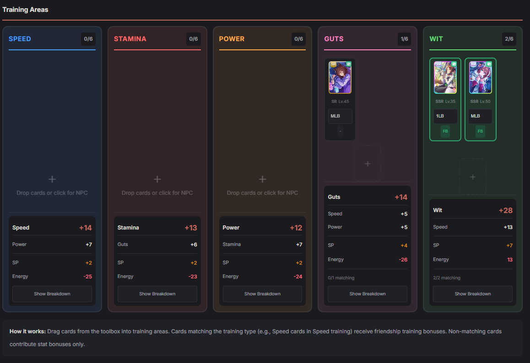
Task: Show Breakdown for Wit training
Action: coord(472,294)
